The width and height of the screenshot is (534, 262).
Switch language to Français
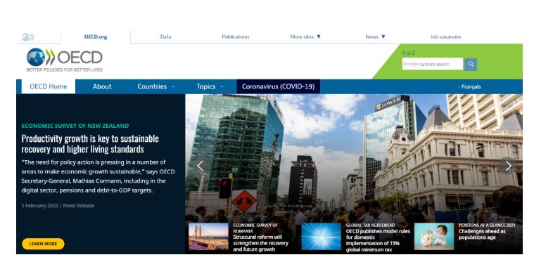(x=471, y=87)
